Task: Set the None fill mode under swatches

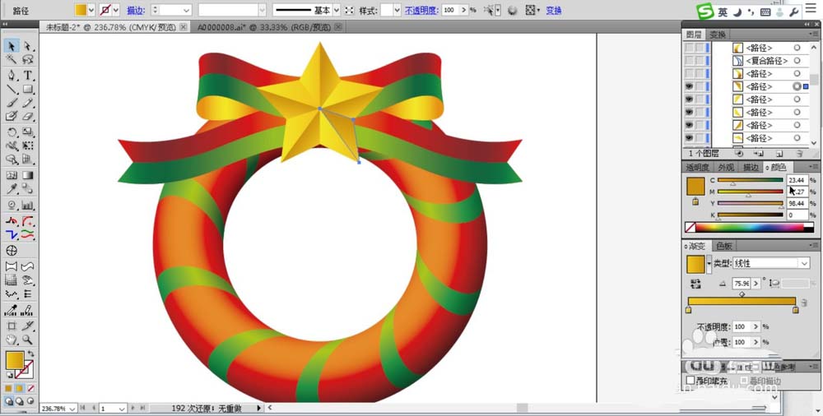Action: tap(31, 389)
